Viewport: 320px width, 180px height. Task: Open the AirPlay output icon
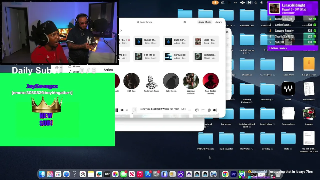pos(209,110)
